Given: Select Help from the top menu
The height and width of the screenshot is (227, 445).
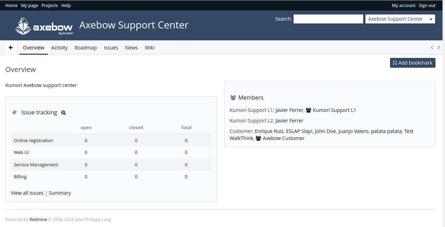Looking at the screenshot, I should coord(66,5).
